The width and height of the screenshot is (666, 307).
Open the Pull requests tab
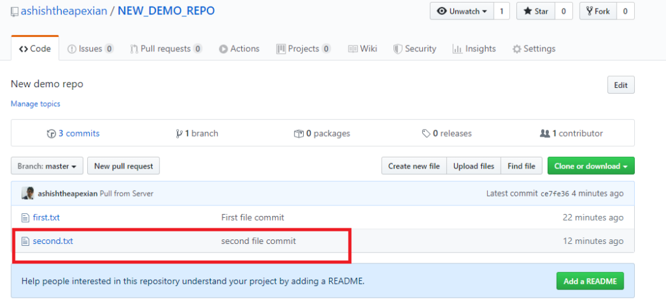click(x=166, y=49)
